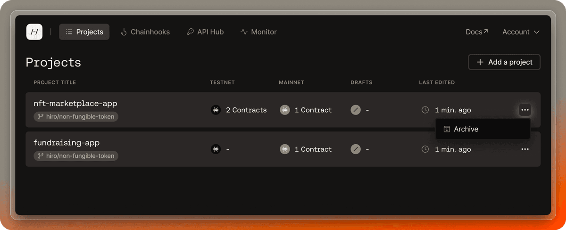Click the clock icon in fundraising-app row
566x230 pixels.
pos(425,149)
